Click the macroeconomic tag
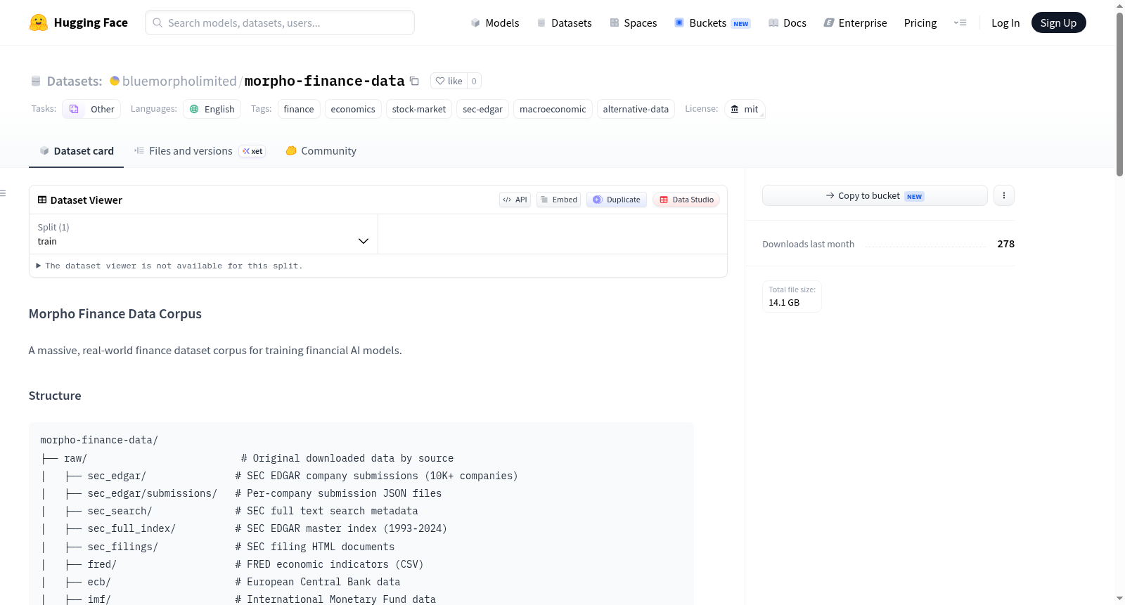The height and width of the screenshot is (605, 1125). click(553, 109)
